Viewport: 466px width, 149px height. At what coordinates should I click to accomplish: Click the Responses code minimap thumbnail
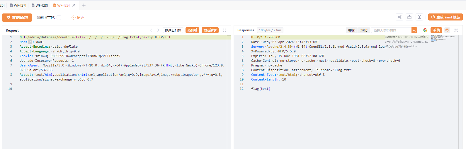443,38
